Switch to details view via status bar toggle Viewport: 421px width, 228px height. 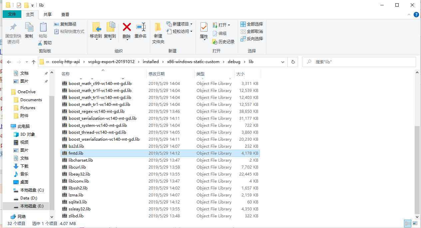pyautogui.click(x=408, y=223)
